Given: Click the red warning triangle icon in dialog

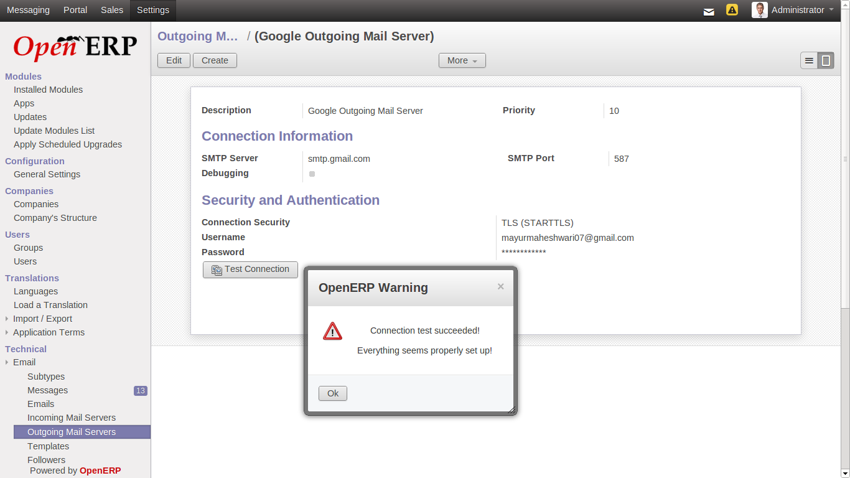Looking at the screenshot, I should tap(333, 331).
